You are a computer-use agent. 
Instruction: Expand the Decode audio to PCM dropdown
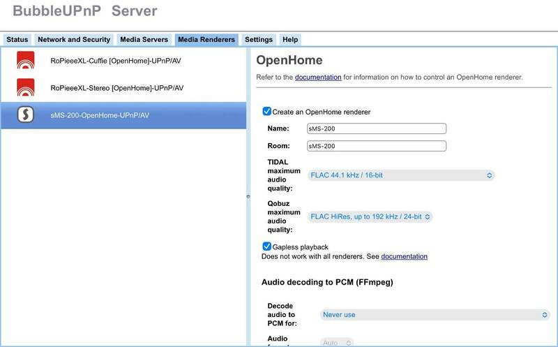[x=435, y=315]
